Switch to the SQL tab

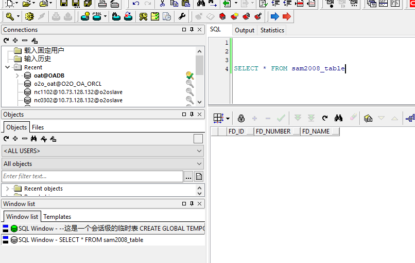pos(215,29)
